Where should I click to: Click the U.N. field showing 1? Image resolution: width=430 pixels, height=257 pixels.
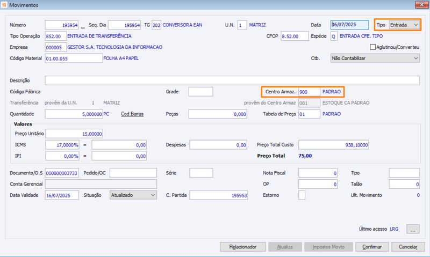point(242,25)
